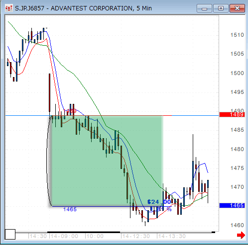
Task: Click the 1475 price axis label
Action: click(x=237, y=168)
